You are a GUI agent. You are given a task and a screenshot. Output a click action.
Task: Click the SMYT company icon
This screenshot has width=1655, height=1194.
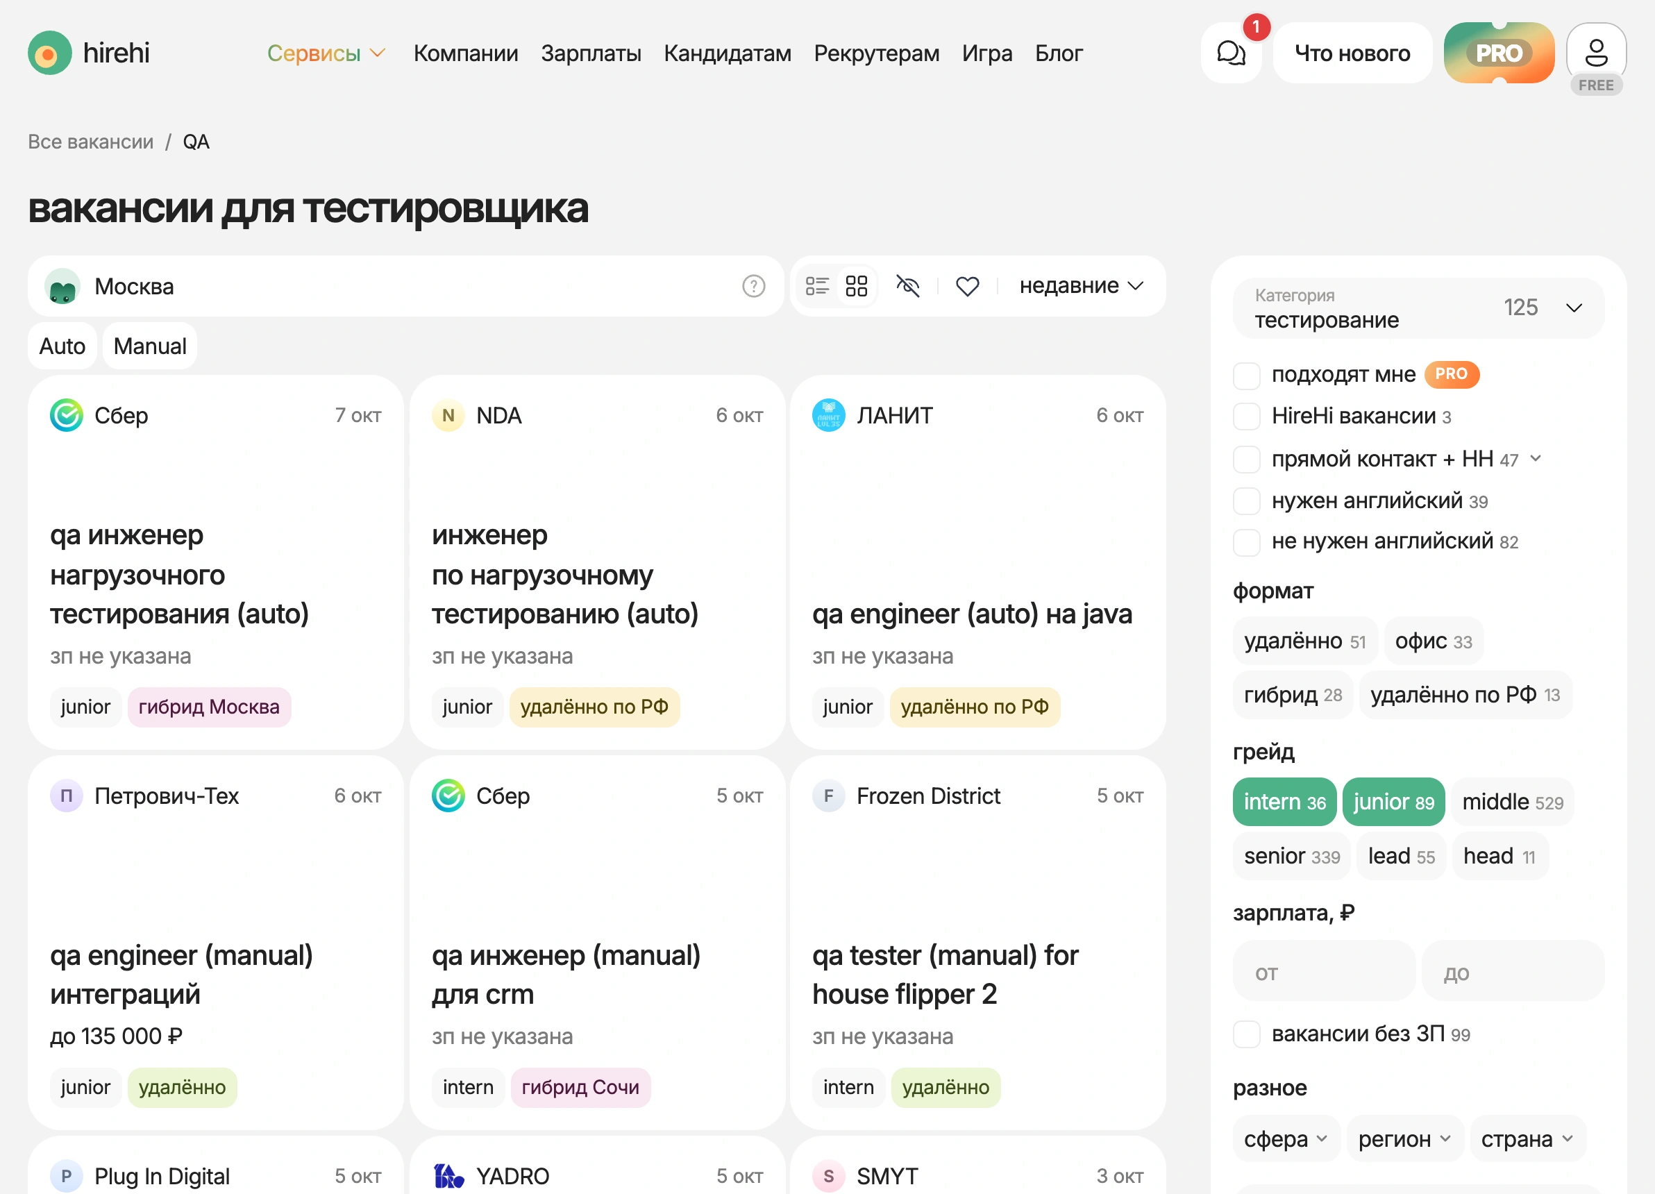[829, 1176]
